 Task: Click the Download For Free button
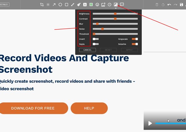click(33, 108)
